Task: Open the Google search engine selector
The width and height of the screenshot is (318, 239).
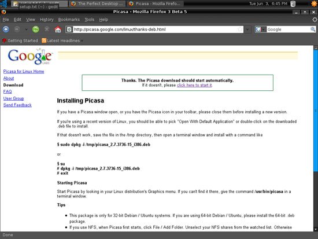Action: point(261,30)
